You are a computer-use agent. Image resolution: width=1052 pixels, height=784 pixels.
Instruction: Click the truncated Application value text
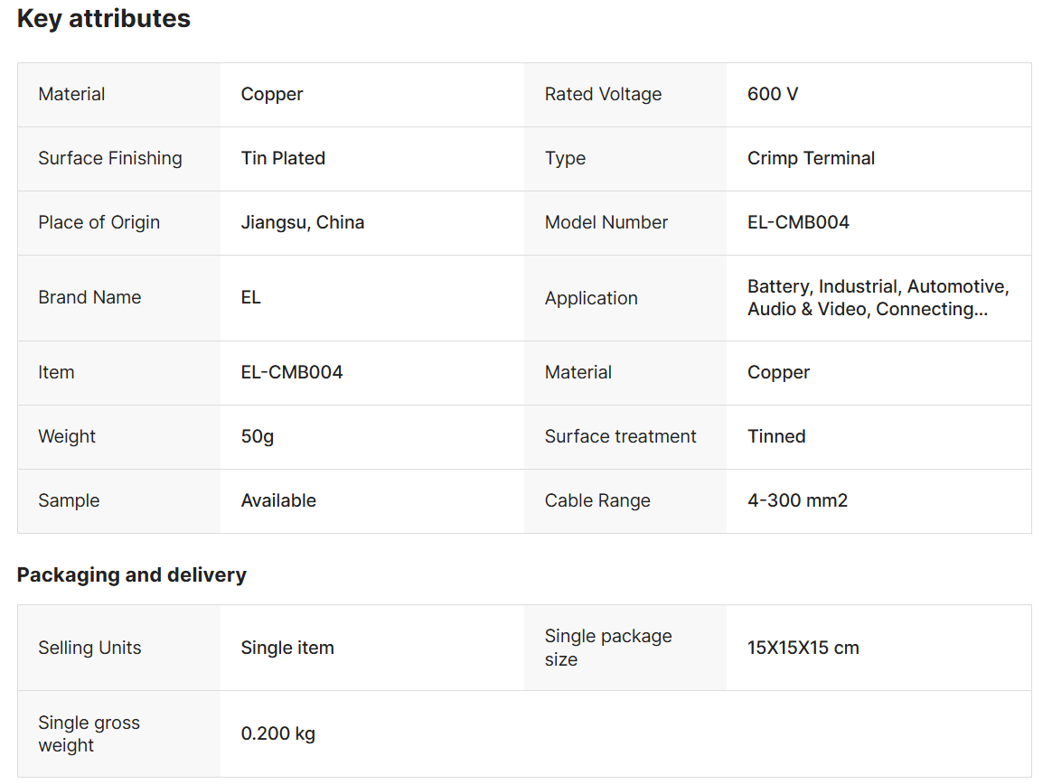(x=878, y=298)
